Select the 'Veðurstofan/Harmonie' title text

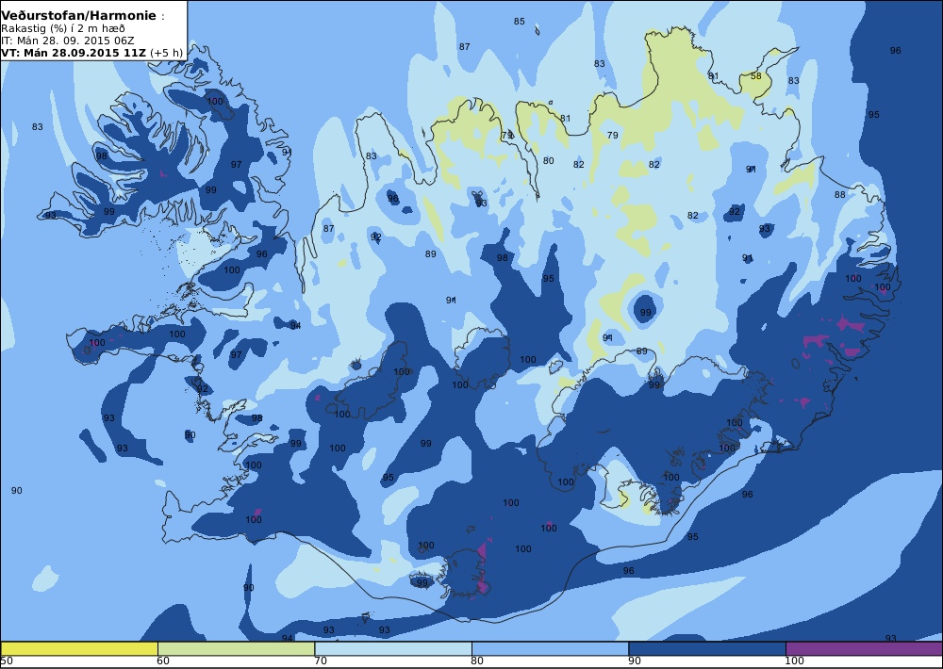tap(78, 16)
